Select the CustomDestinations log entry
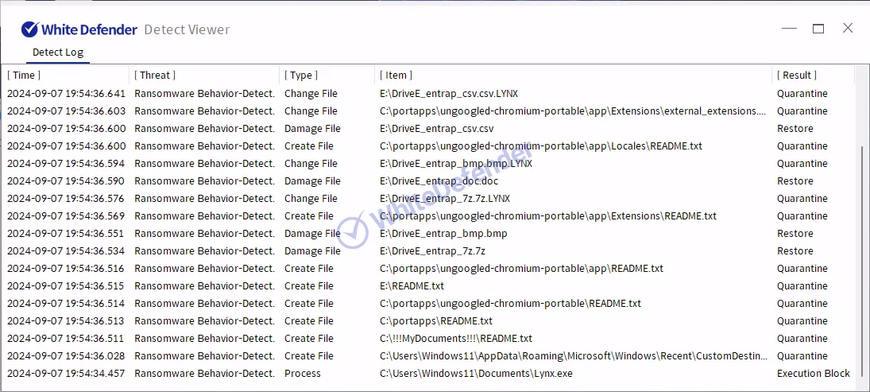The height and width of the screenshot is (392, 870). (574, 356)
